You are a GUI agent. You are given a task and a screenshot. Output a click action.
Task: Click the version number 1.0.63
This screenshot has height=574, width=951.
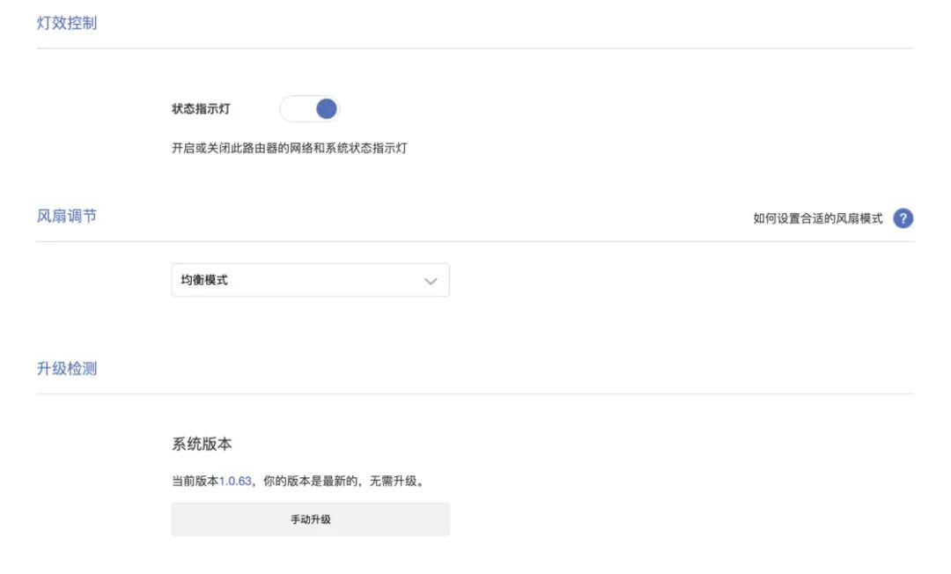[235, 482]
